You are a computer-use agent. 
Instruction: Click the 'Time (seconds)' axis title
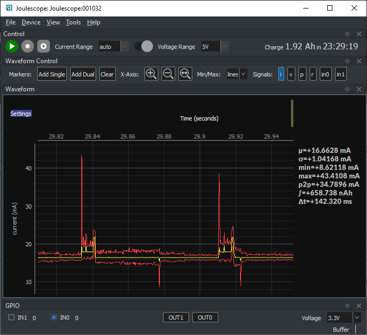pos(199,118)
